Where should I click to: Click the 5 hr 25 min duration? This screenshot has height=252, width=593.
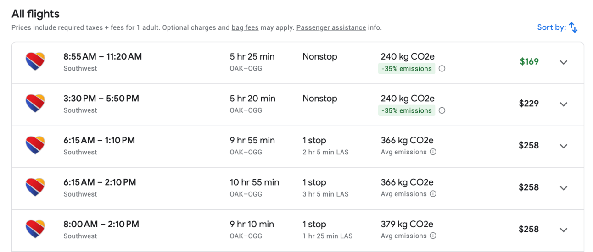tap(252, 57)
